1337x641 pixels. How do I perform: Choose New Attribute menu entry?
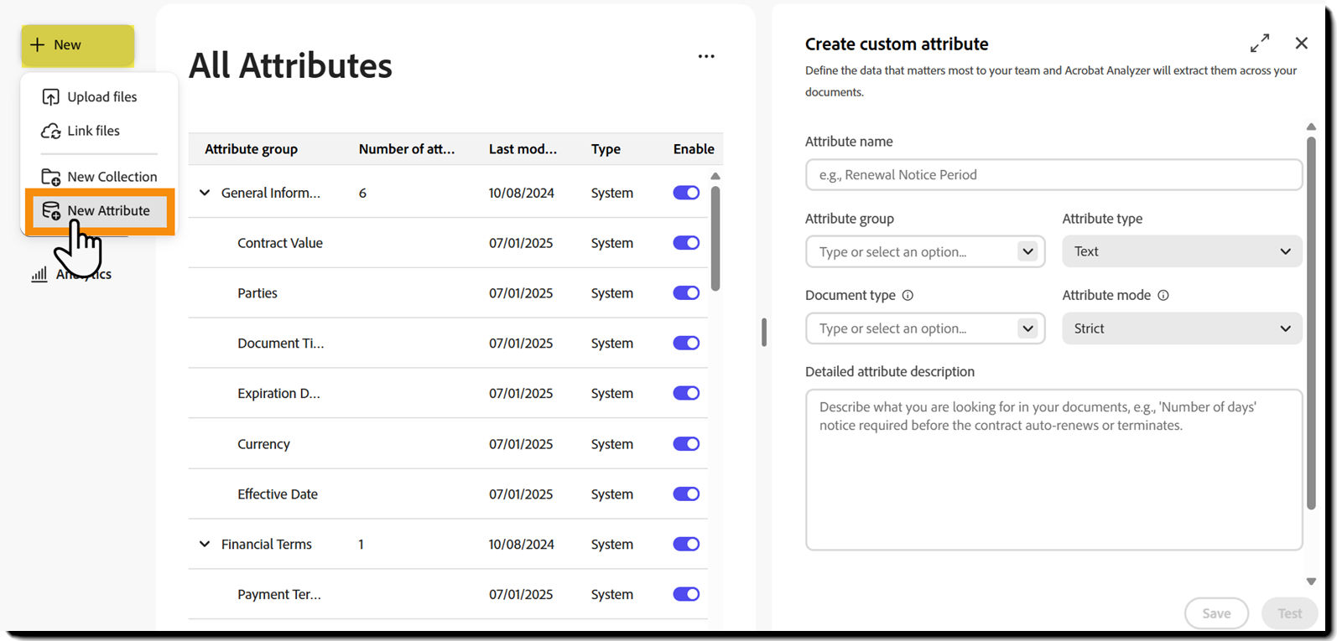[101, 211]
